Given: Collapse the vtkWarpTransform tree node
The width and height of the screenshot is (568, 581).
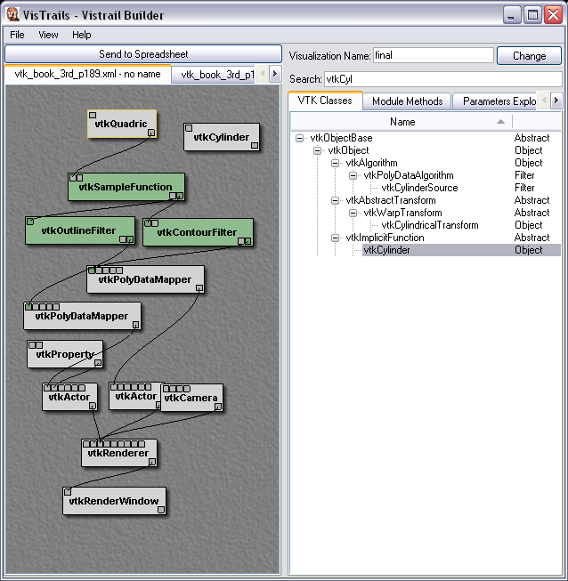Looking at the screenshot, I should tap(353, 213).
